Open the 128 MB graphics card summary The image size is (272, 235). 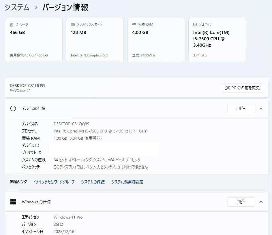pos(95,40)
